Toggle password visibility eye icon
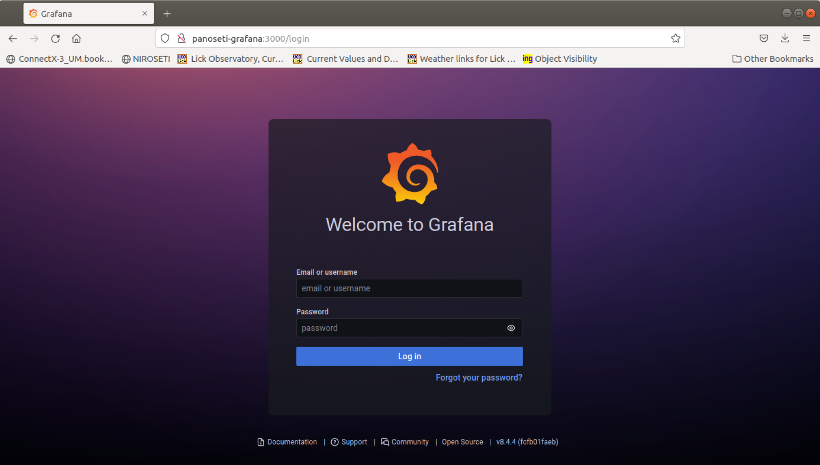The height and width of the screenshot is (465, 820). 511,328
